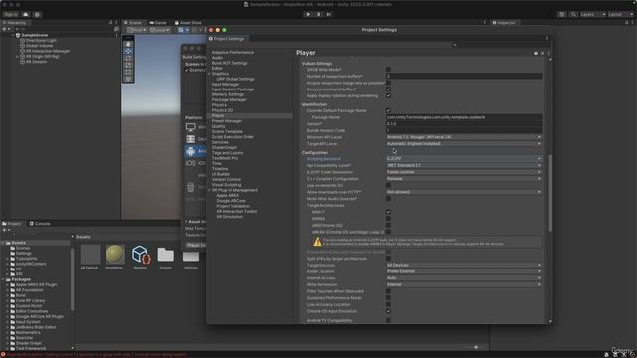
Task: Toggle Recycle command buffers checkbox
Action: point(388,89)
